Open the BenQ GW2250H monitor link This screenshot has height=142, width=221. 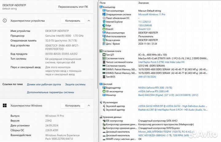(168, 95)
